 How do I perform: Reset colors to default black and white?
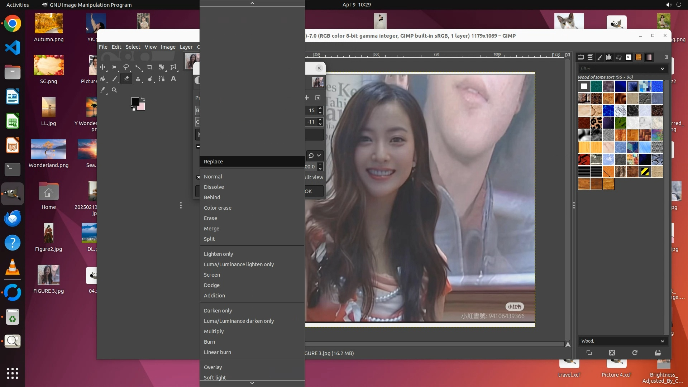pos(133,109)
